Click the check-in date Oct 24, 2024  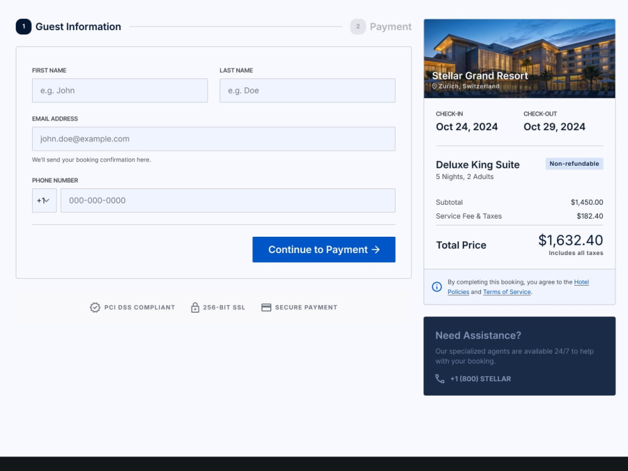click(x=467, y=127)
